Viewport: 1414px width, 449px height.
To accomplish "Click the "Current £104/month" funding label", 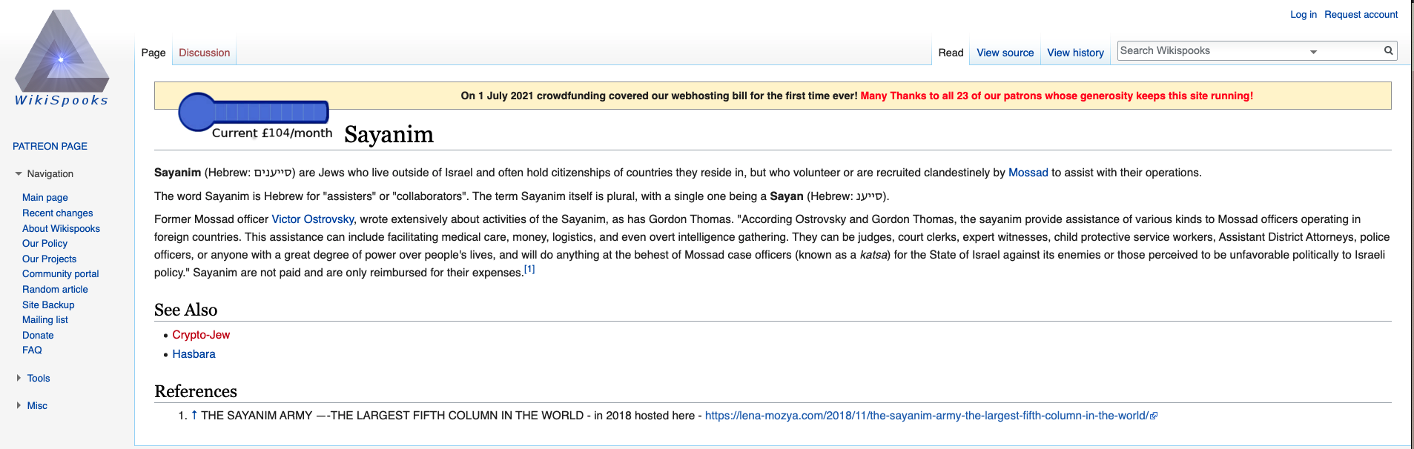I will (x=272, y=133).
